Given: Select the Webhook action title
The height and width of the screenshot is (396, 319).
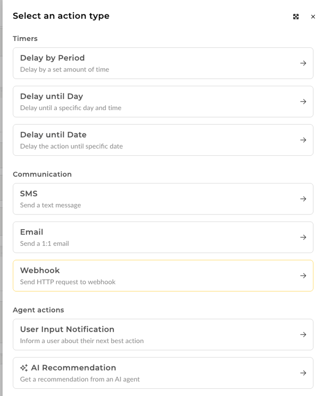Looking at the screenshot, I should coord(40,271).
